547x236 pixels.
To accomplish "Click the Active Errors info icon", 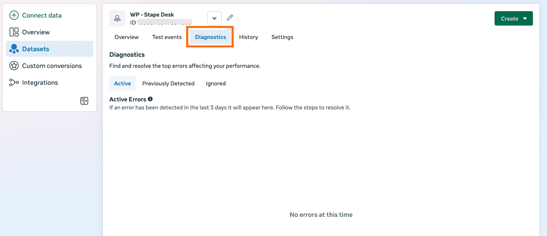I will click(x=150, y=99).
